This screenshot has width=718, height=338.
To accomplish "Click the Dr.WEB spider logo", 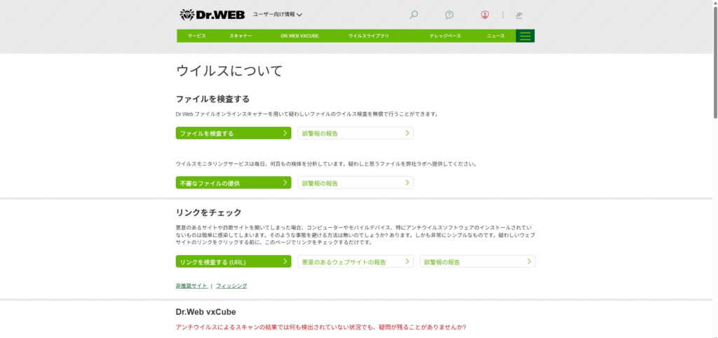I will (x=212, y=15).
